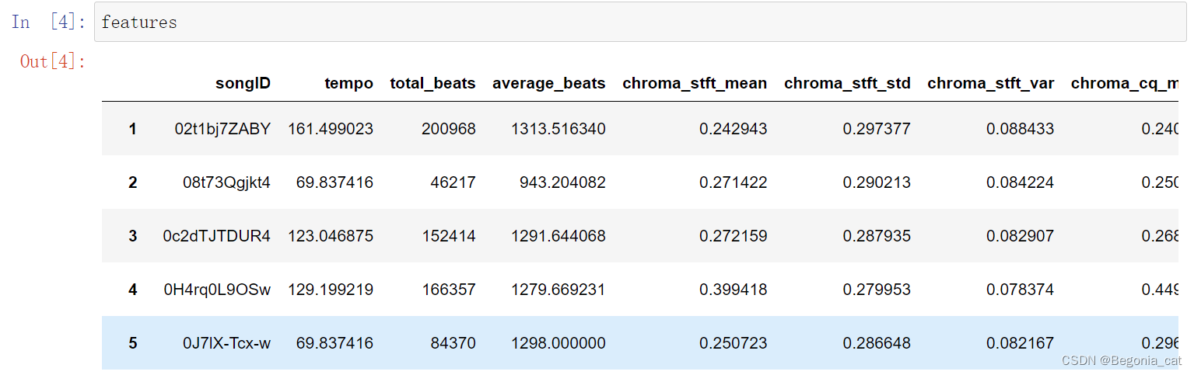Click total_beats value 152414

(449, 236)
